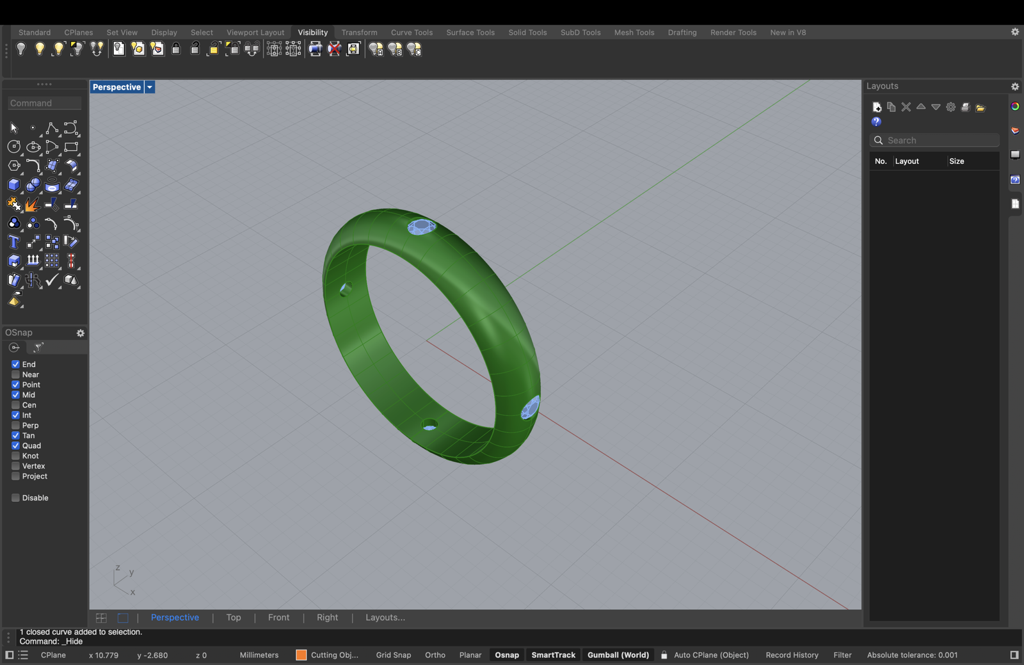Click the Print layout icon
This screenshot has height=665, width=1024.
click(966, 108)
